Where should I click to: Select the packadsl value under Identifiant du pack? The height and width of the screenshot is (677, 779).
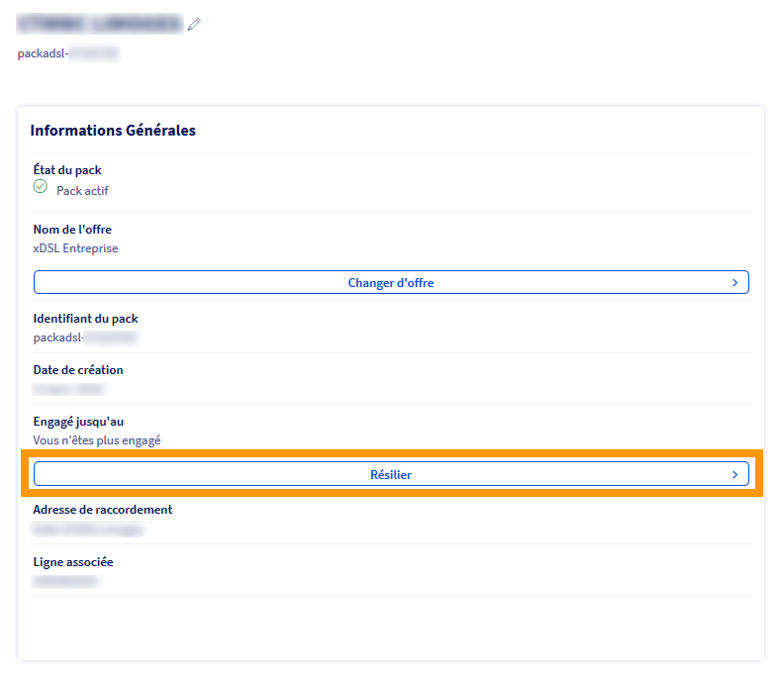coord(83,338)
